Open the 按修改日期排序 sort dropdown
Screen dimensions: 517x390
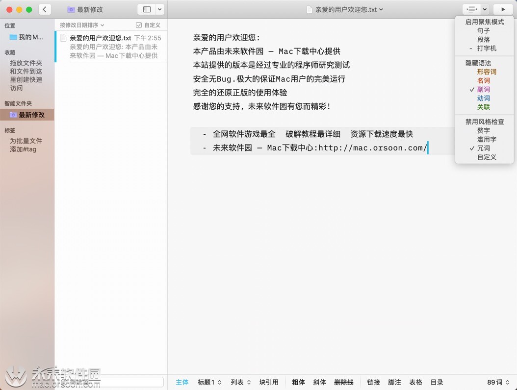(81, 25)
